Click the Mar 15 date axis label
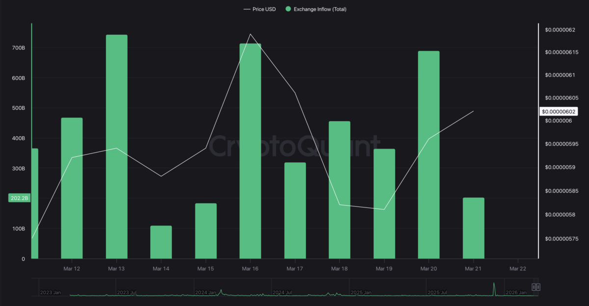589x306 pixels. point(206,269)
